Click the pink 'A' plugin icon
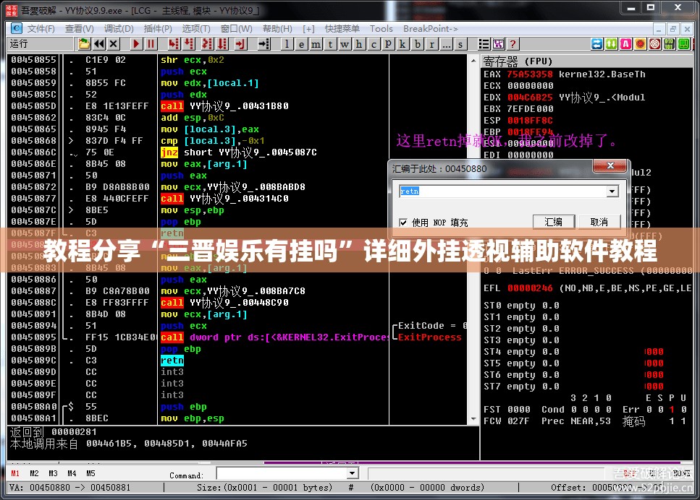Screen dimensions: 700x500 (626, 43)
